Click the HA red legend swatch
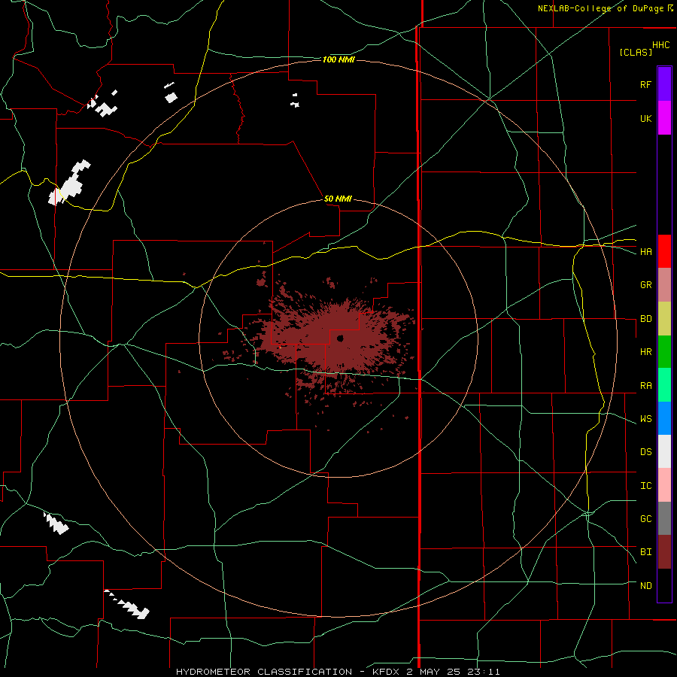677x677 pixels. pyautogui.click(x=664, y=251)
